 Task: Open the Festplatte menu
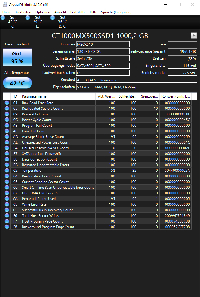78,12
